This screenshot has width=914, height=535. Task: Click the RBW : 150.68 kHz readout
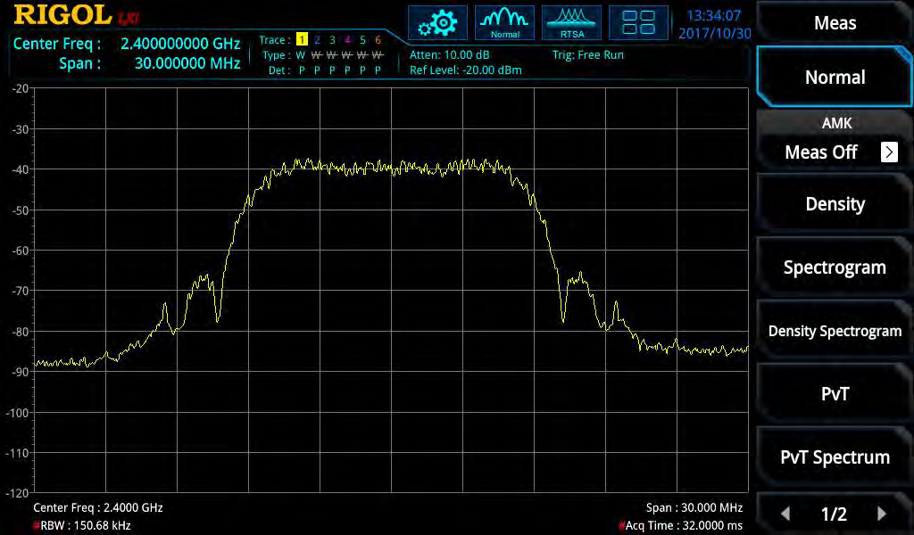click(x=82, y=525)
